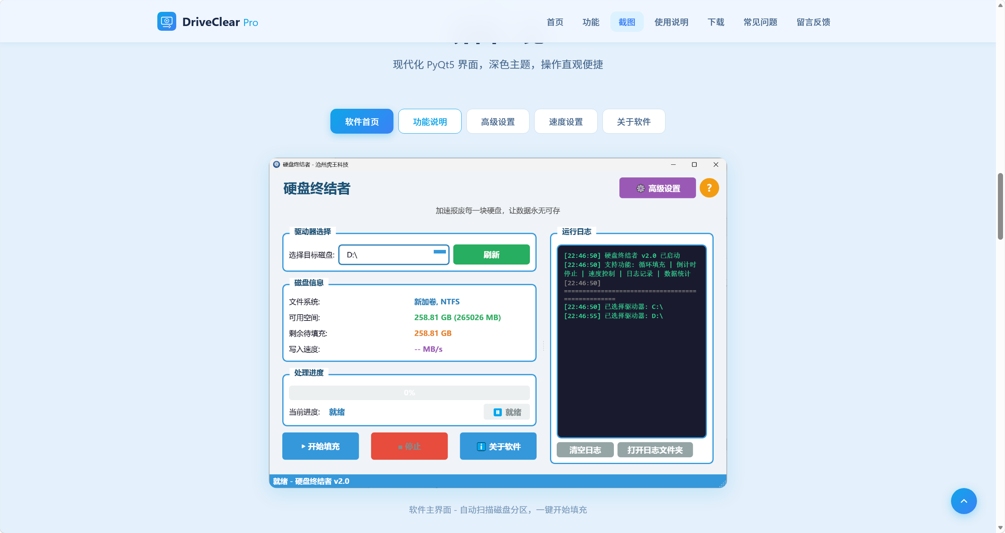Open 首页 in the top navigation

click(x=555, y=22)
